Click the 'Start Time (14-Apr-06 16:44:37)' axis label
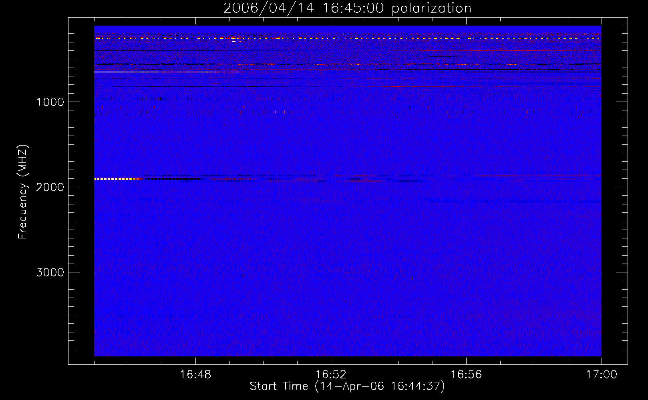The height and width of the screenshot is (400, 648). tap(347, 386)
